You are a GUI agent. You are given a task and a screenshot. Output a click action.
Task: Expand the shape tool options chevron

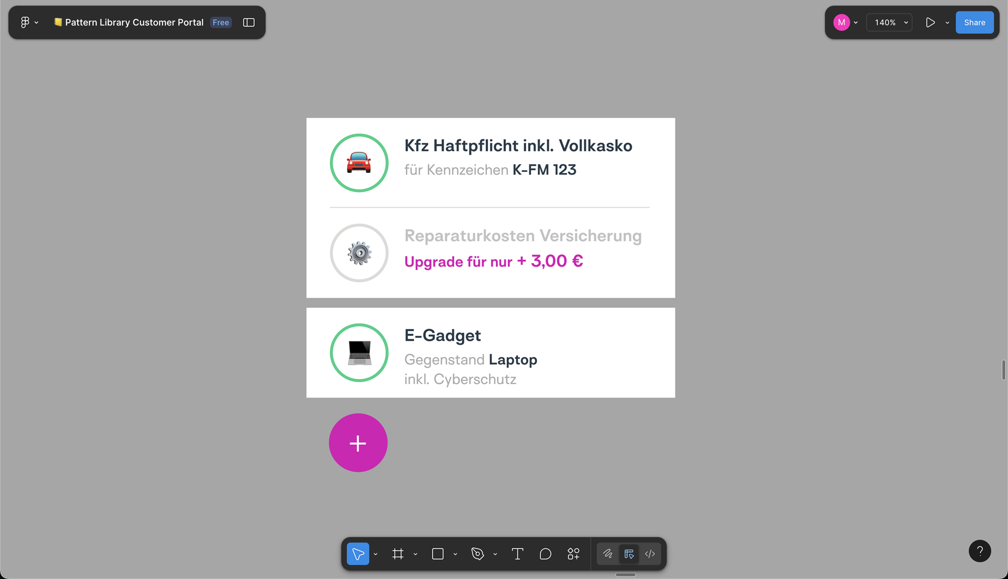(455, 553)
